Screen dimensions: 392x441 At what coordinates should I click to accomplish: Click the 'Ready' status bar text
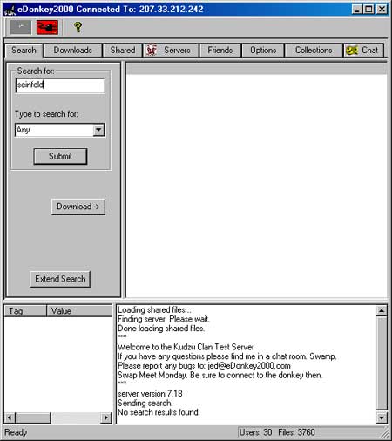click(x=16, y=432)
